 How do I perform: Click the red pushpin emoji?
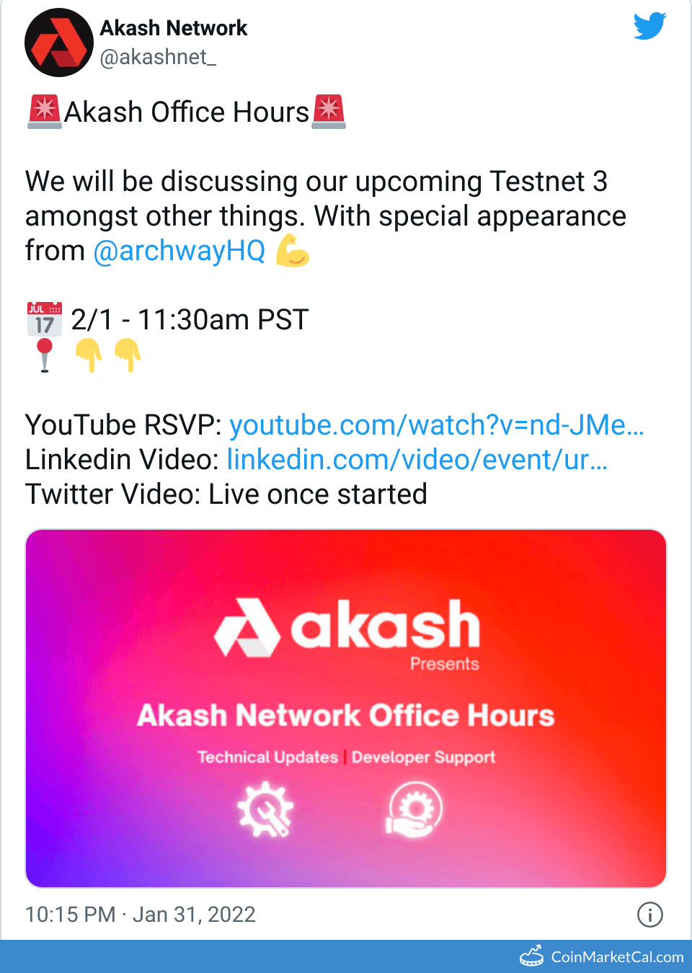pos(45,355)
